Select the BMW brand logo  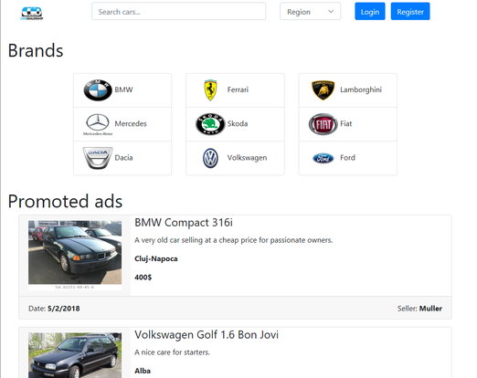coord(98,90)
